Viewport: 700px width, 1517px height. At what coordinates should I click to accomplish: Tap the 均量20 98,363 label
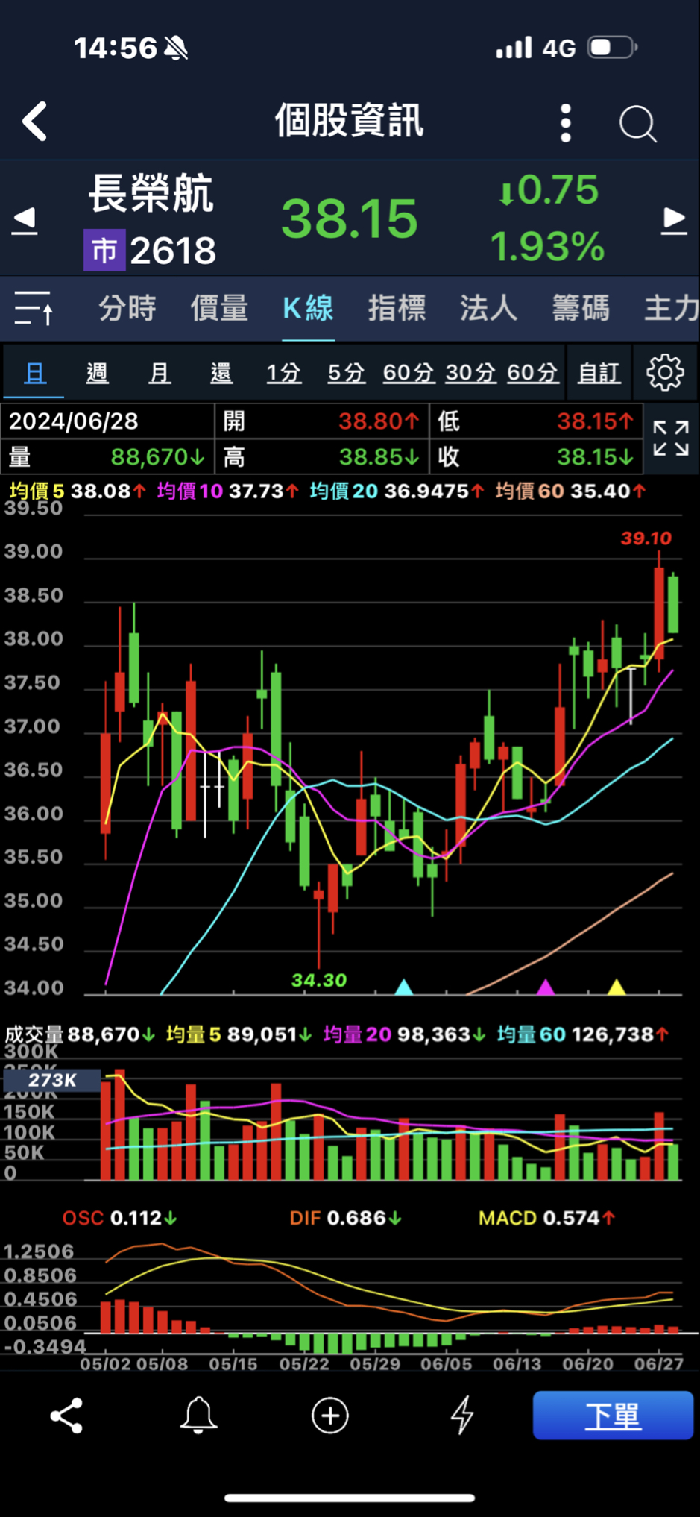(404, 1034)
